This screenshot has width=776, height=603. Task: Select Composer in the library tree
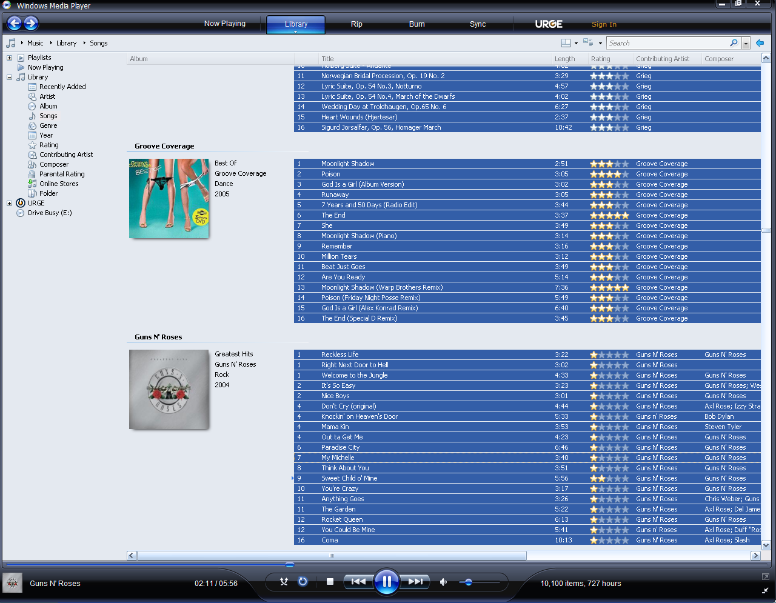pyautogui.click(x=54, y=164)
